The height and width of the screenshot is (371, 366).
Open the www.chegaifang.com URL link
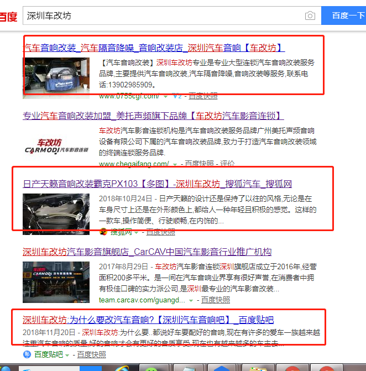[x=134, y=164]
